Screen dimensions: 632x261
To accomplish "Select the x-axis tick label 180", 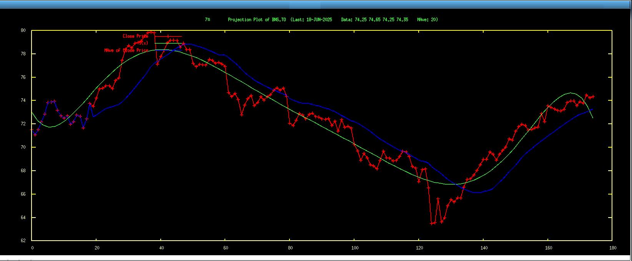I will click(x=613, y=248).
